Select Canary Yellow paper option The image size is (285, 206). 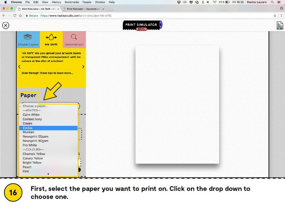coord(33,158)
